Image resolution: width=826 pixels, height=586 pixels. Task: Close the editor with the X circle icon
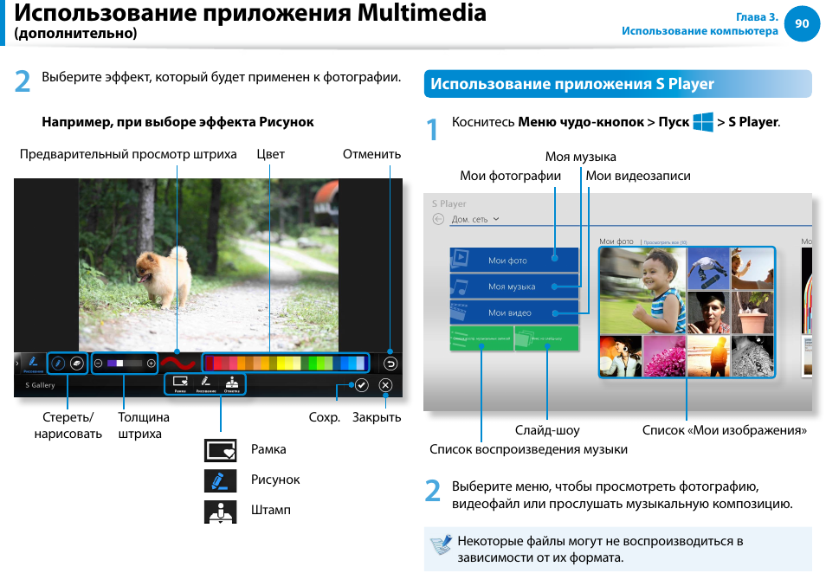tap(385, 385)
